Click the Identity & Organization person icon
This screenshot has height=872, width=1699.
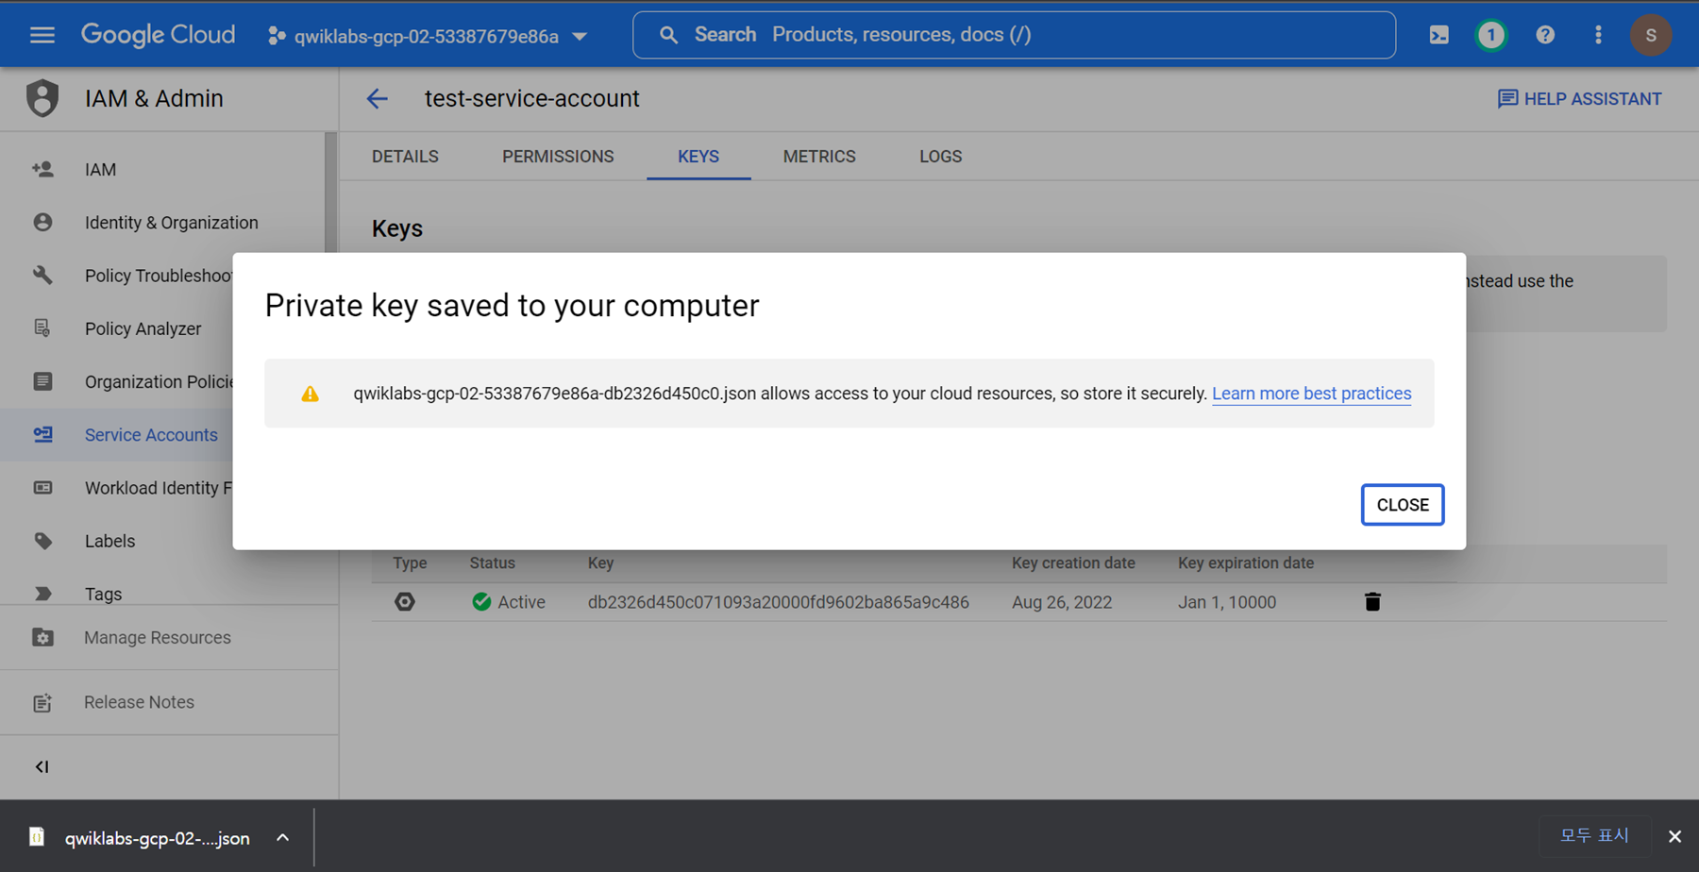42,223
